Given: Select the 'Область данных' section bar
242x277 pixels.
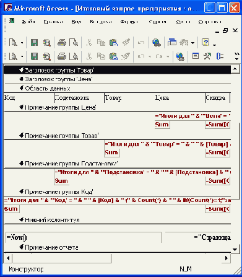Looking at the screenshot, I should 117,89.
